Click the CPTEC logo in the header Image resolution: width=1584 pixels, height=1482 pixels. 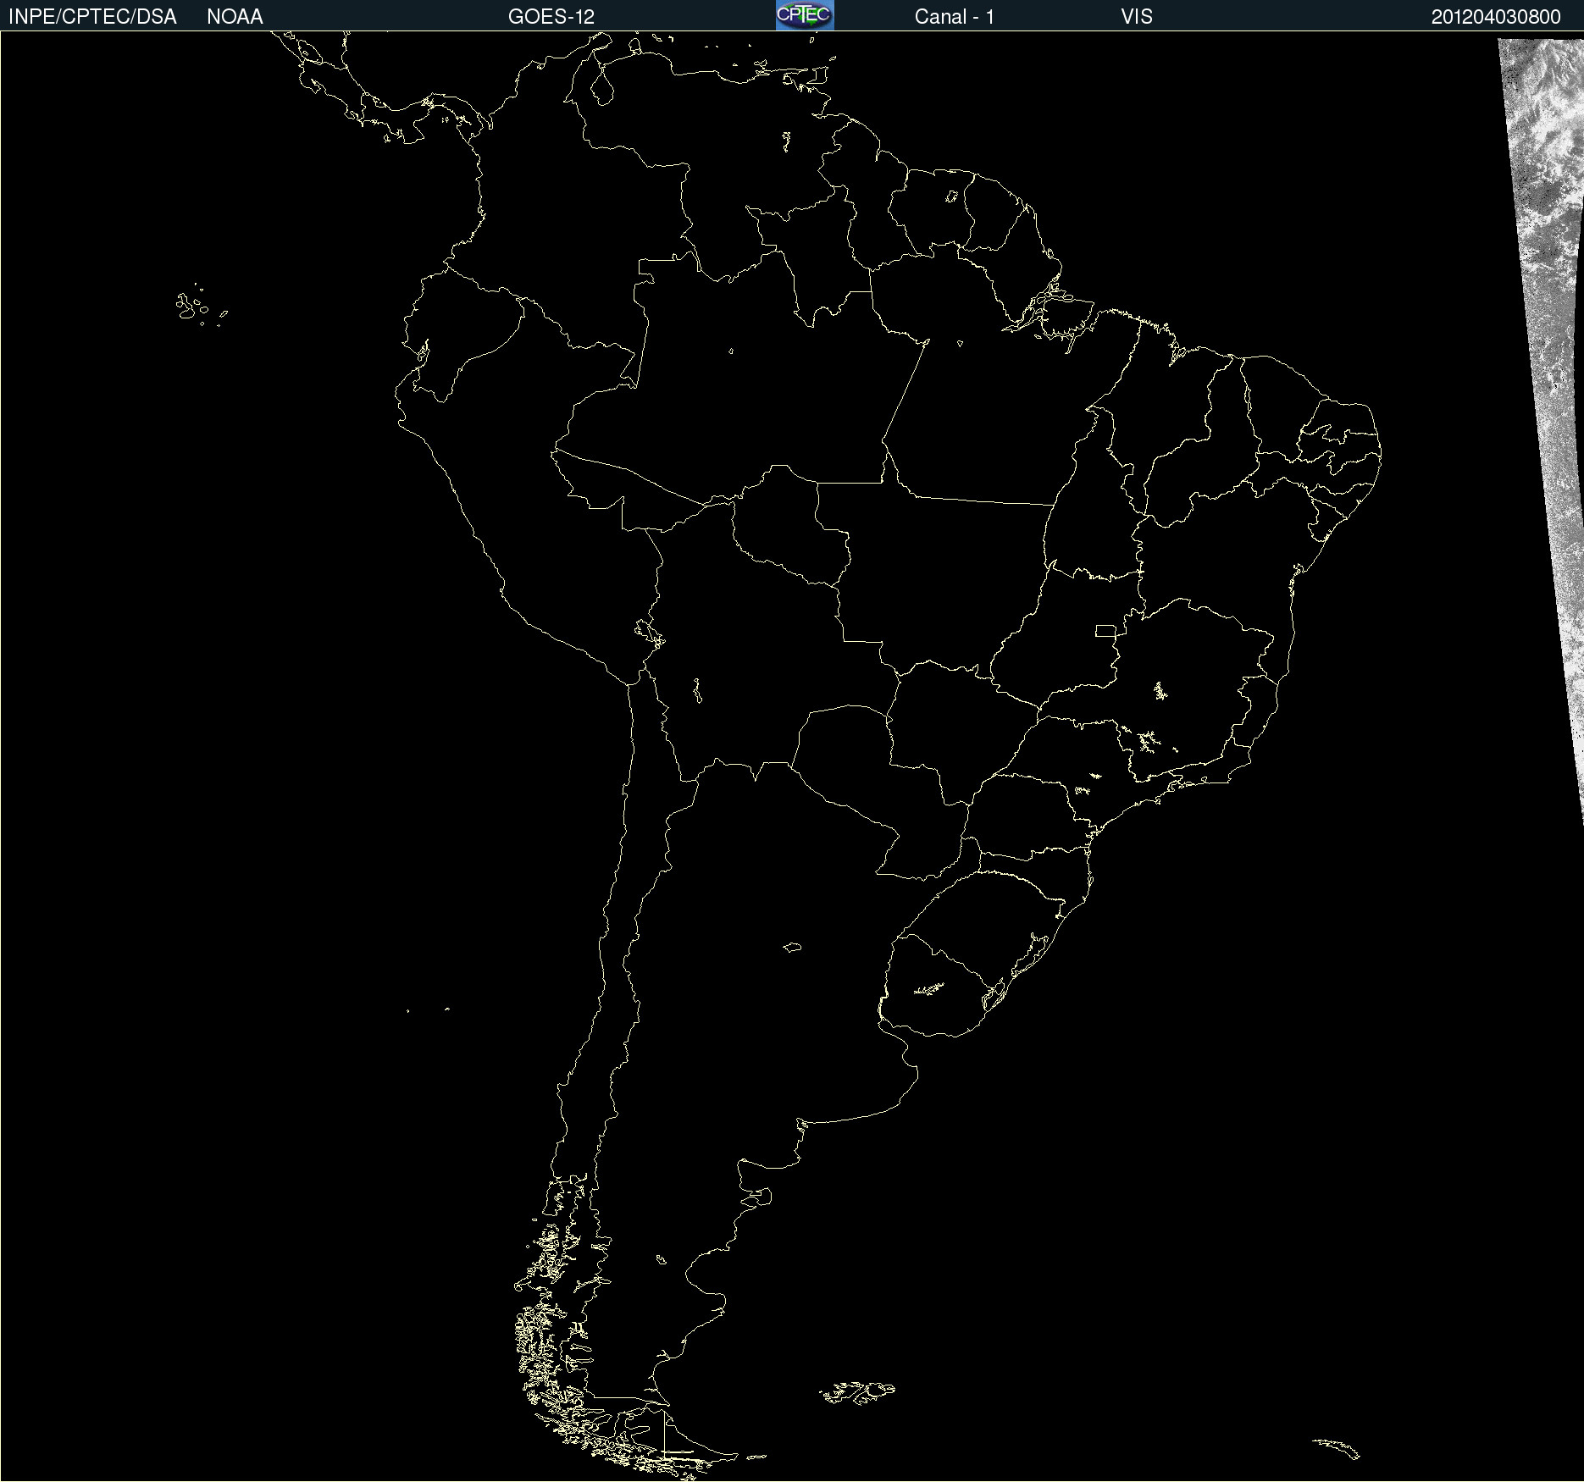pos(805,15)
